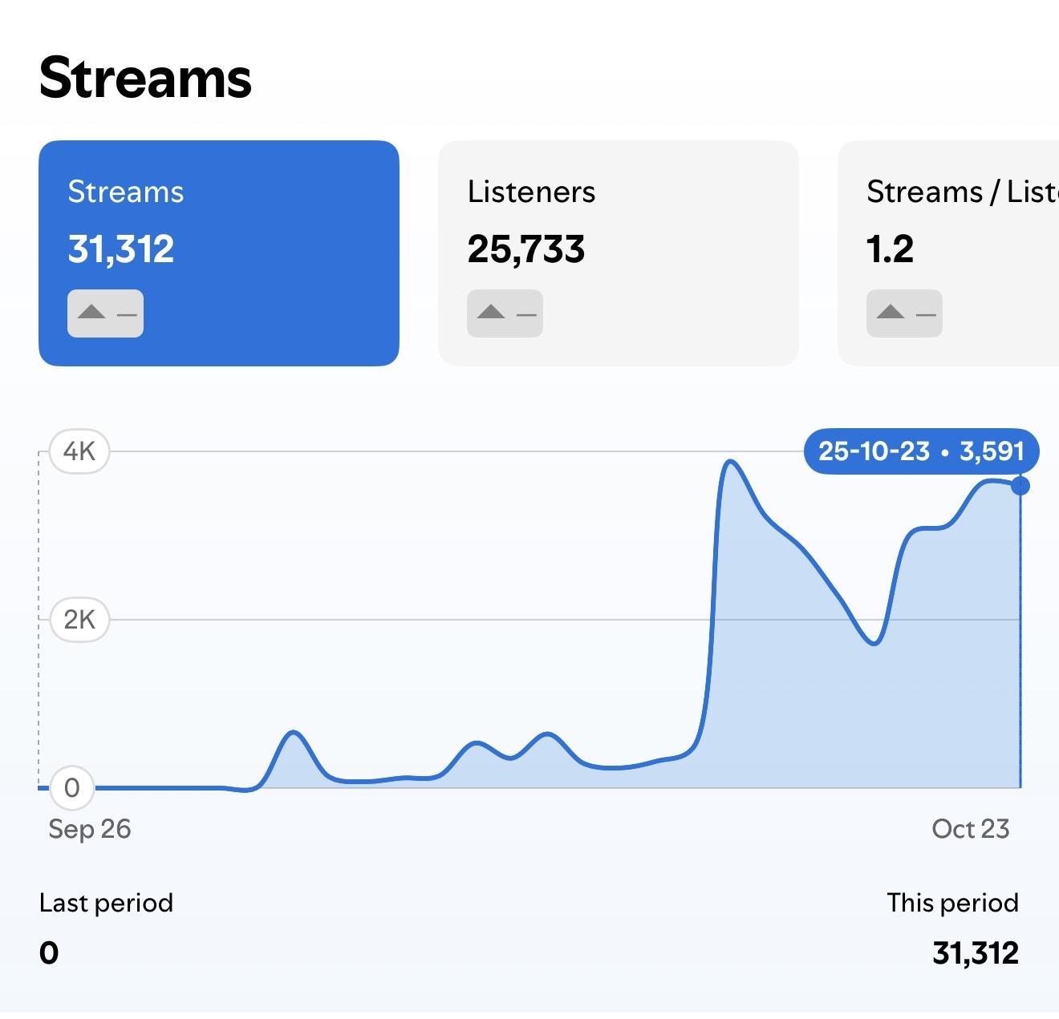This screenshot has height=1019, width=1059.
Task: Click the 0 y-axis label bubble
Action: click(72, 788)
